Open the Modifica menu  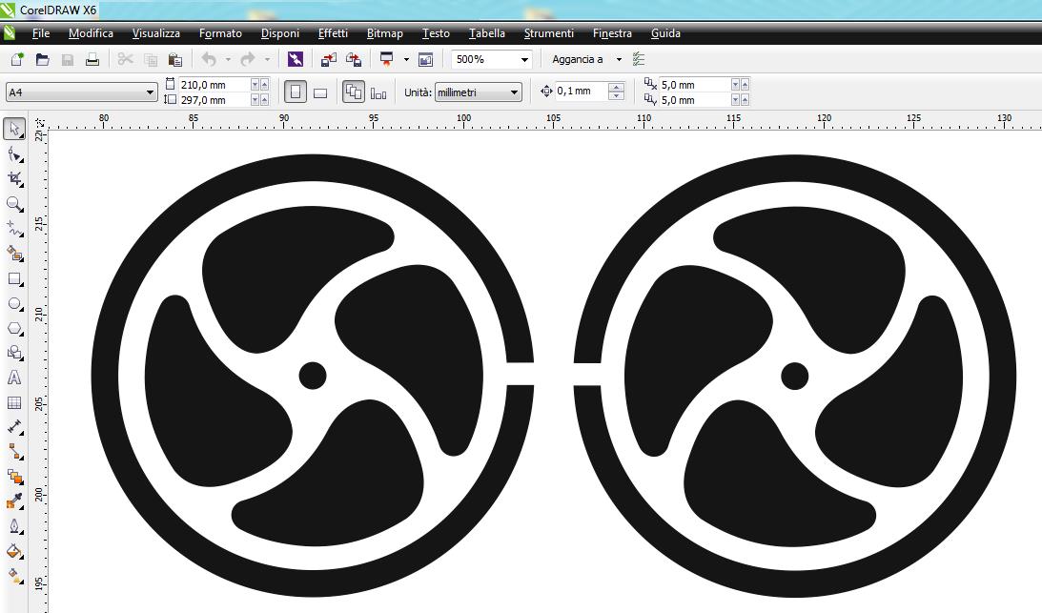(x=91, y=33)
